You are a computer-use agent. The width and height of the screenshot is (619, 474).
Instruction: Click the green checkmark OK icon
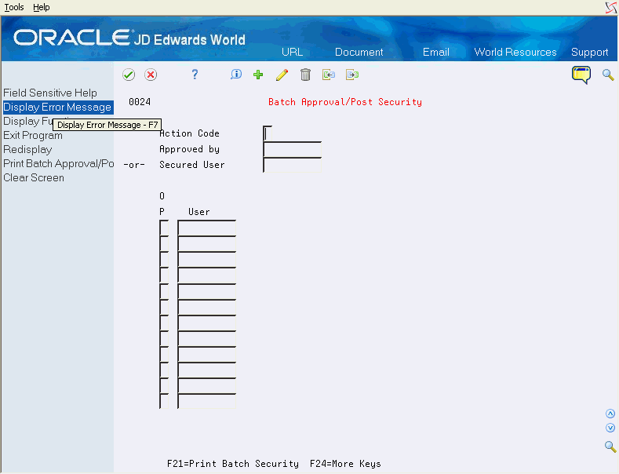[129, 75]
